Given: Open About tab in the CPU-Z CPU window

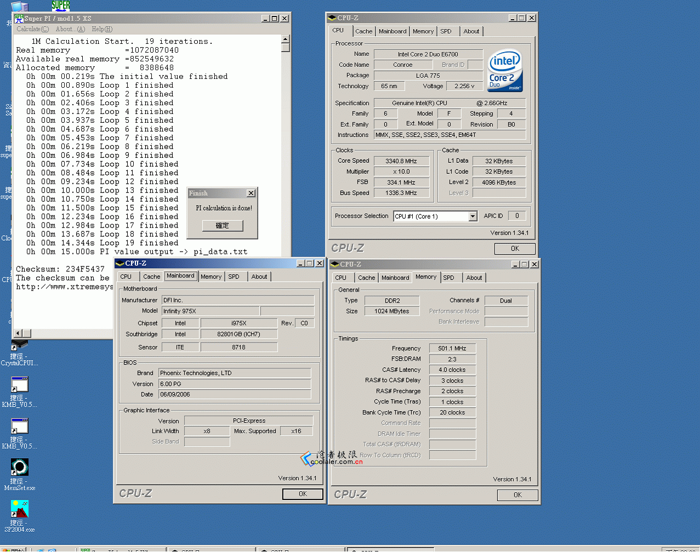Looking at the screenshot, I should (x=471, y=31).
